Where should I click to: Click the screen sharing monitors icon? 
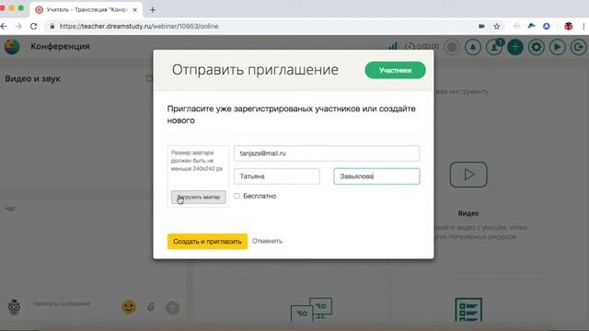[x=311, y=310]
